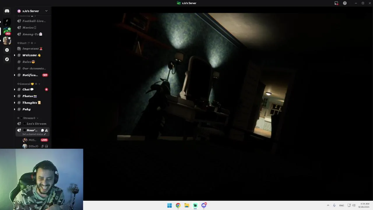This screenshot has height=210, width=373.
Task: Join the Movies voice channel
Action: pos(32,28)
